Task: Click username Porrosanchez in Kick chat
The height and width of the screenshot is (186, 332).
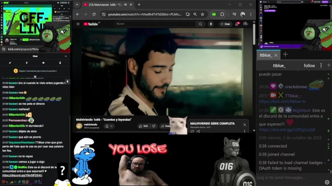Action: click(18, 120)
